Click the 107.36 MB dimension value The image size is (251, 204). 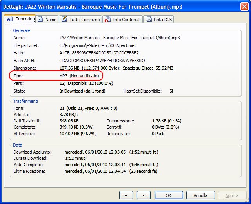(x=69, y=68)
